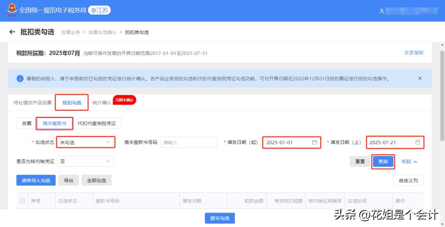
Task: Click the 自定义列 button
Action: 408,180
